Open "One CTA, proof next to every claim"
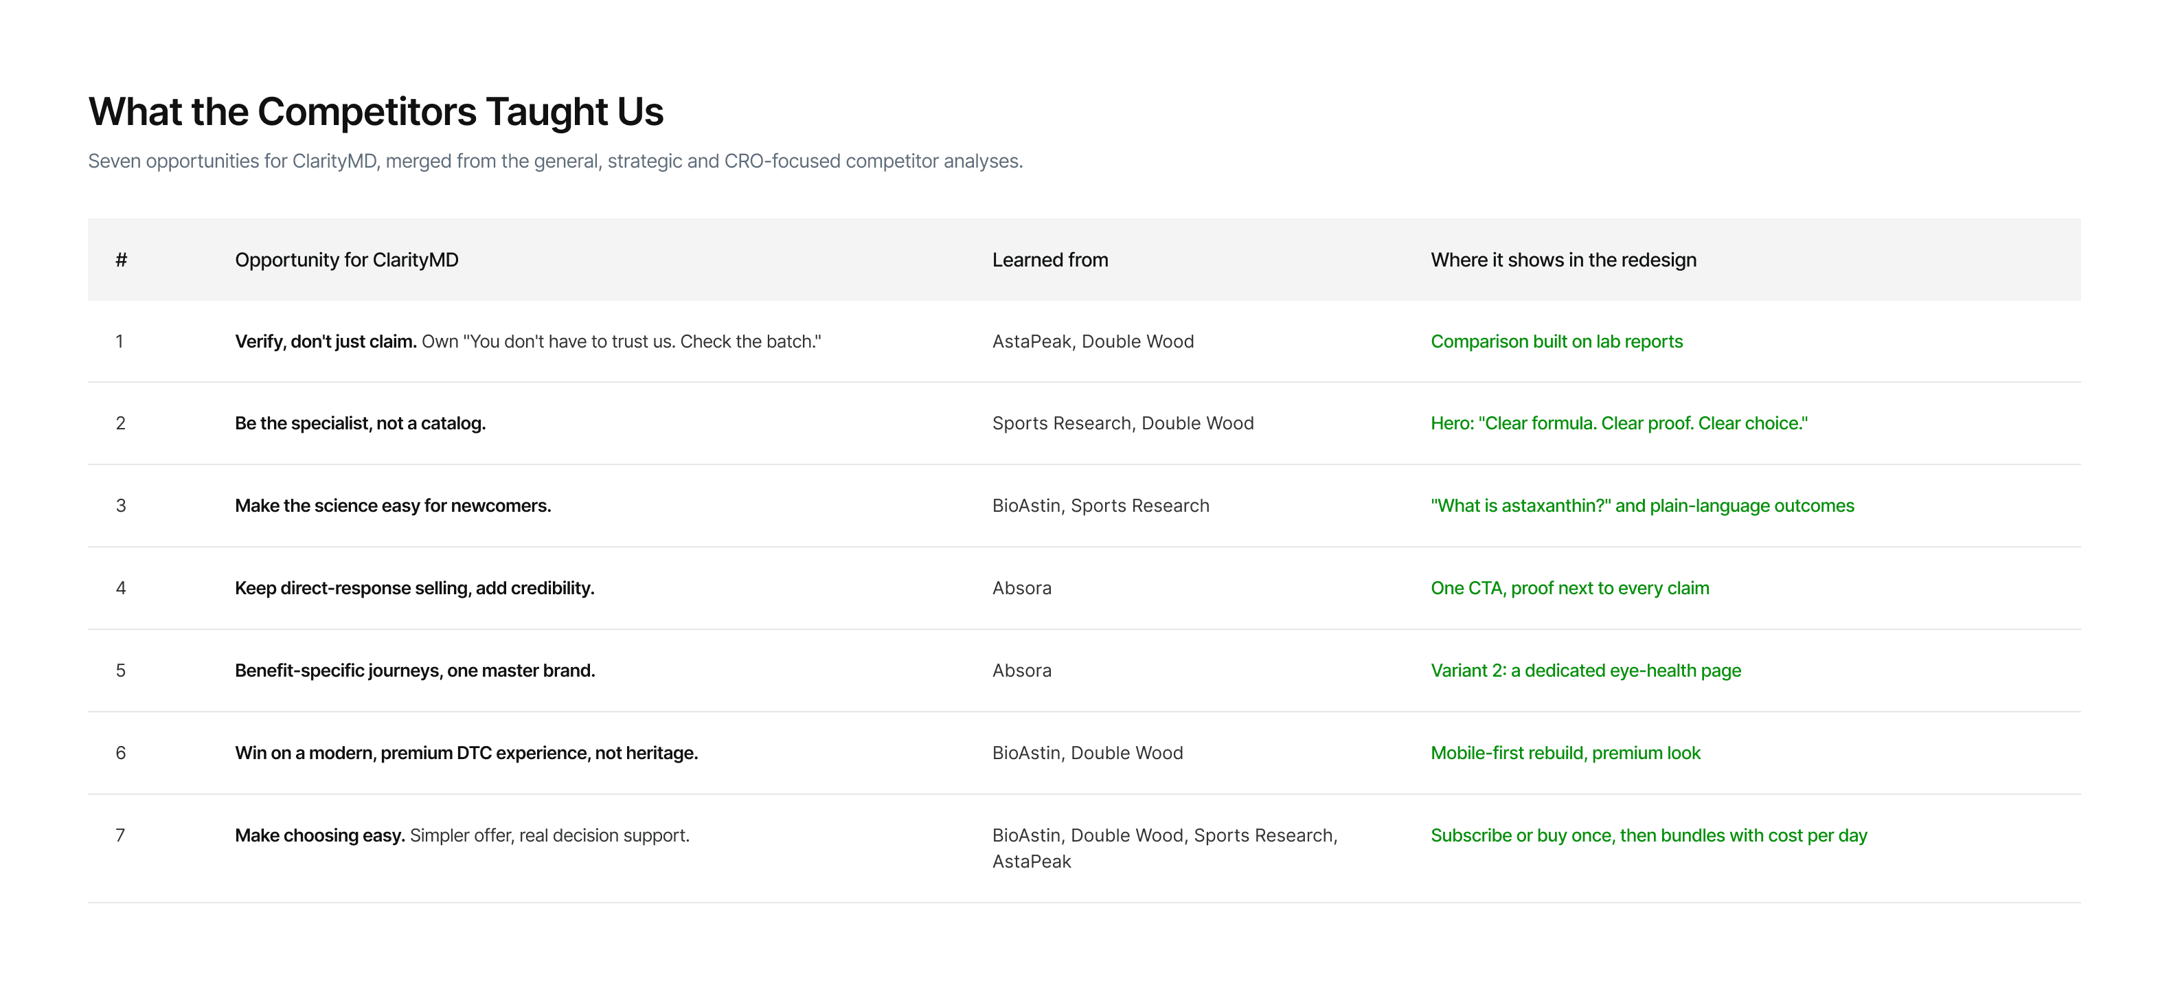 pos(1570,589)
